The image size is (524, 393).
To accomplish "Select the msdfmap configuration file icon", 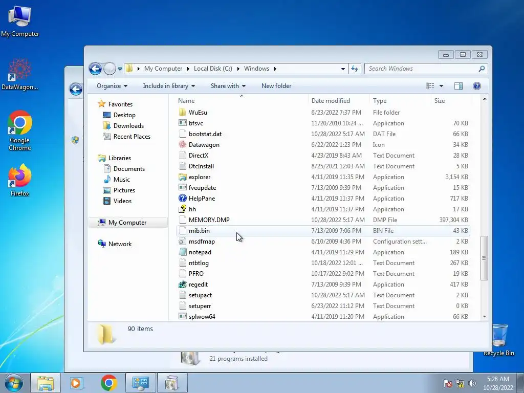I will pos(183,242).
